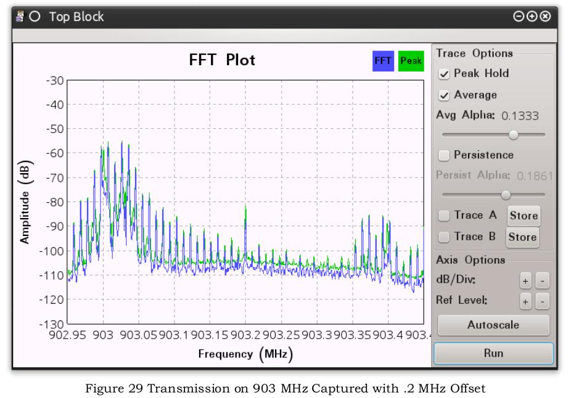This screenshot has width=571, height=398.
Task: Click the circle icon beside Top Block
Action: coord(35,17)
